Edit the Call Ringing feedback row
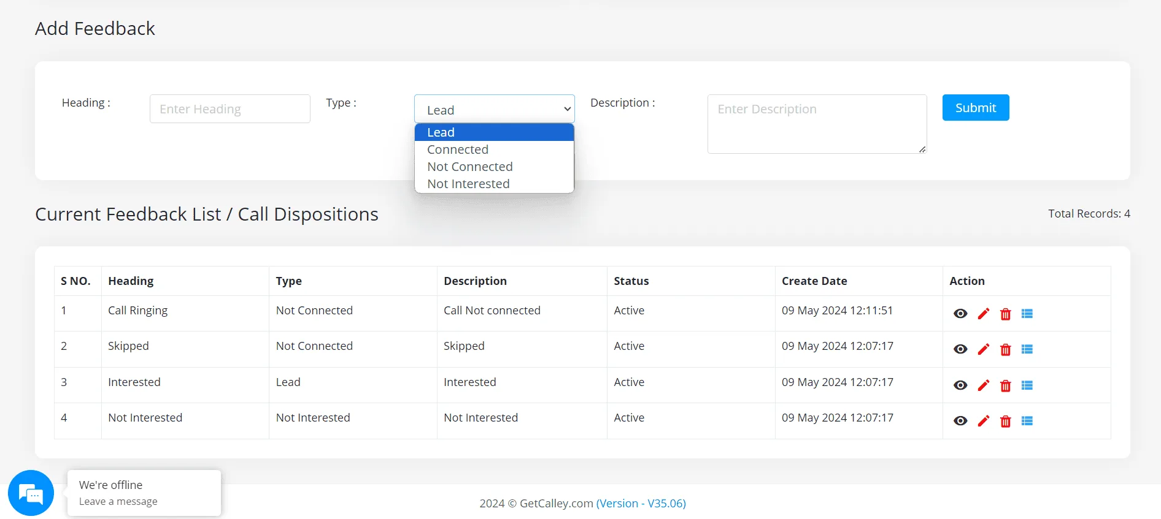Screen dimensions: 1161x519 (983, 314)
